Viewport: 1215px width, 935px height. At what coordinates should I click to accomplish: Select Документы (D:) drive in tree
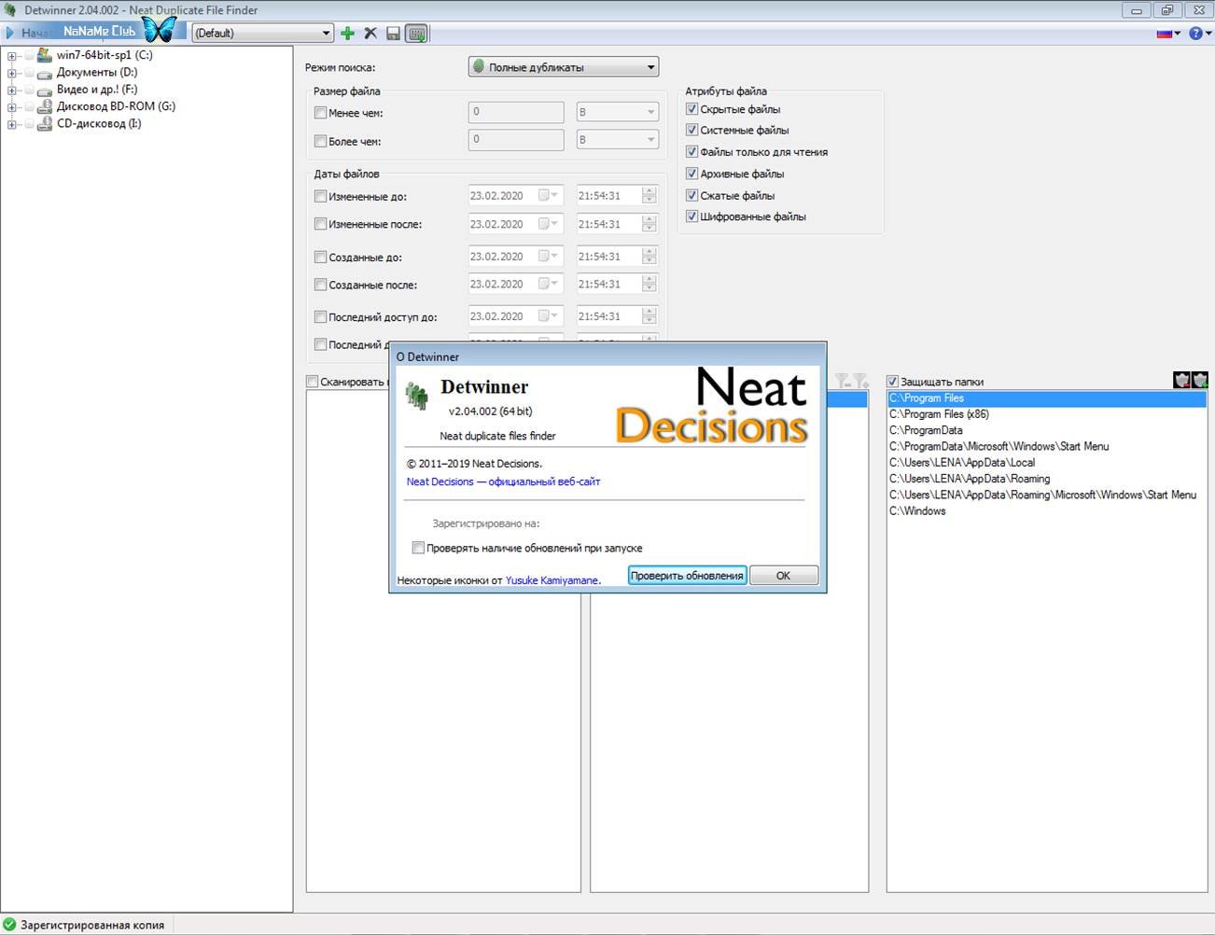pyautogui.click(x=96, y=73)
